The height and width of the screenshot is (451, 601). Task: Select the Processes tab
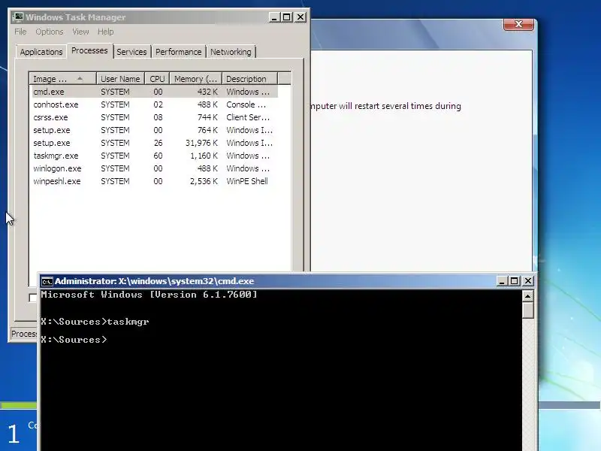(89, 50)
